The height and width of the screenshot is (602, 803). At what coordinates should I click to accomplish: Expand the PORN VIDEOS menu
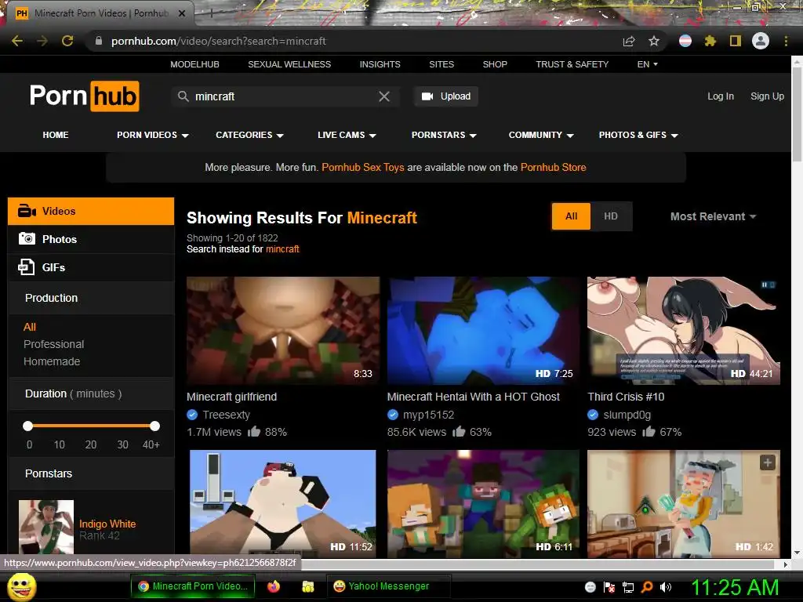[x=153, y=135]
